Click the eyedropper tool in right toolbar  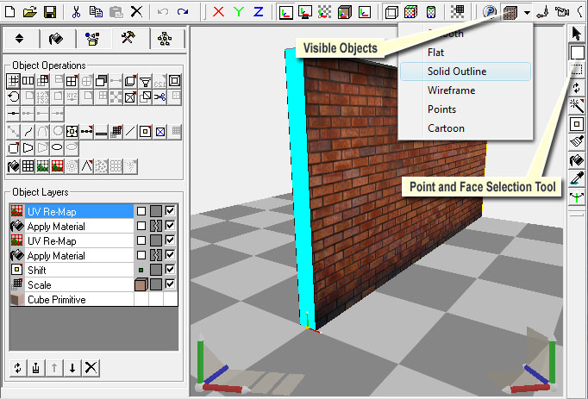click(578, 178)
